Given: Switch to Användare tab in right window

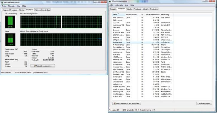Looking at the screenshot, I should [x=154, y=9].
